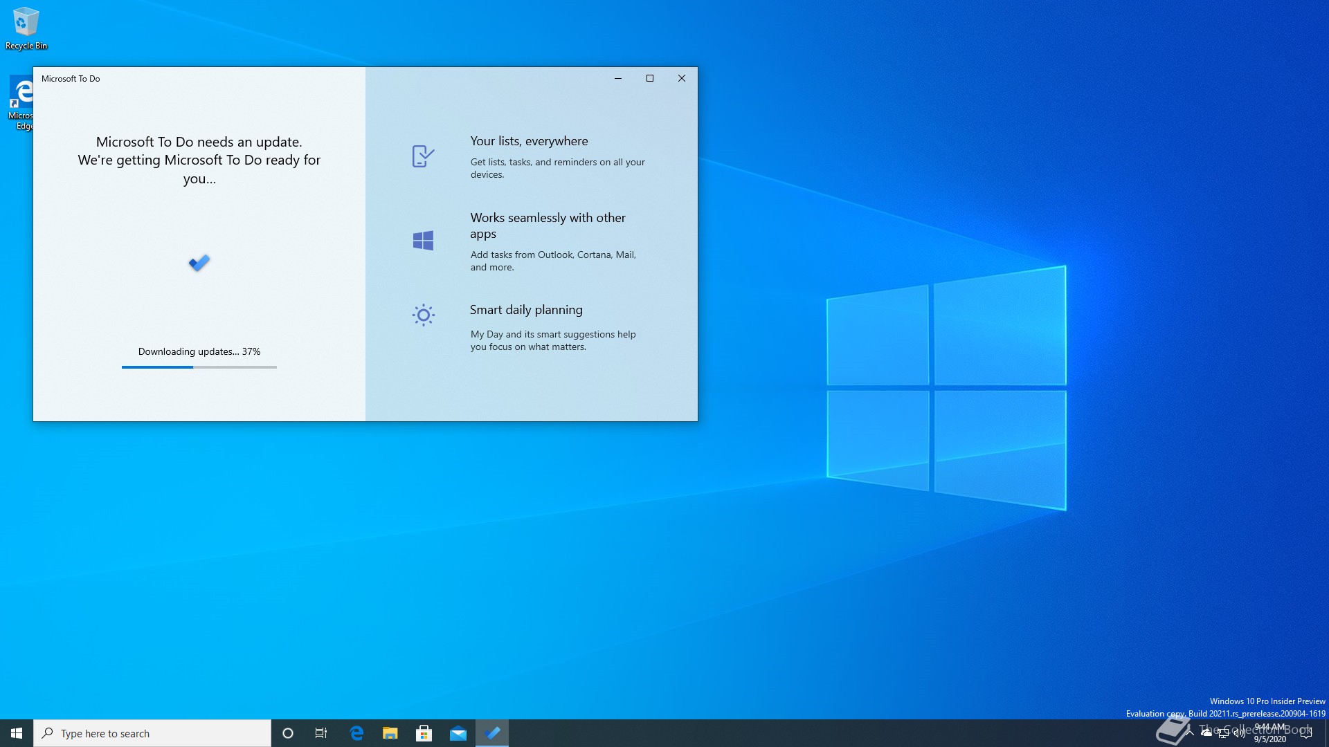Screen dimensions: 1329x747
Task: Click 'Get lists, tasks, and reminders' description
Action: [558, 168]
